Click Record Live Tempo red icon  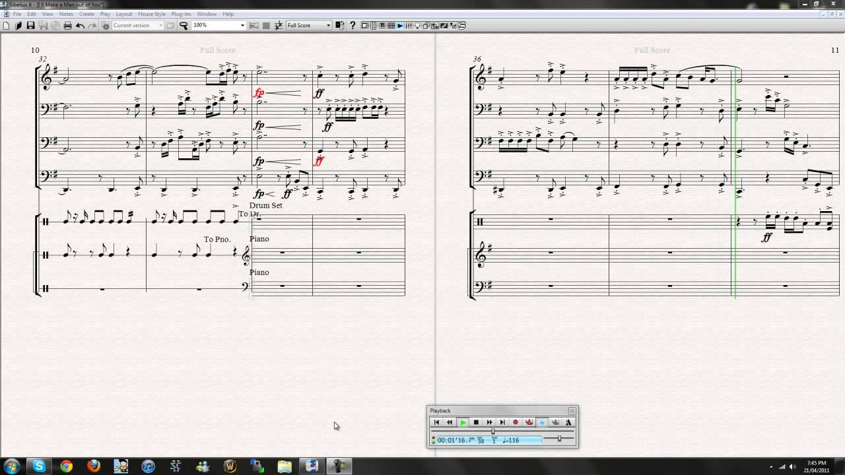pos(529,422)
